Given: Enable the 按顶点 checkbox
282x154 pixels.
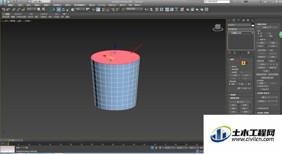Looking at the screenshot, I should (x=230, y=67).
